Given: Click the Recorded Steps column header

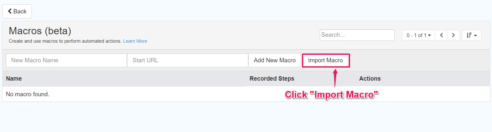Looking at the screenshot, I should pyautogui.click(x=272, y=78).
